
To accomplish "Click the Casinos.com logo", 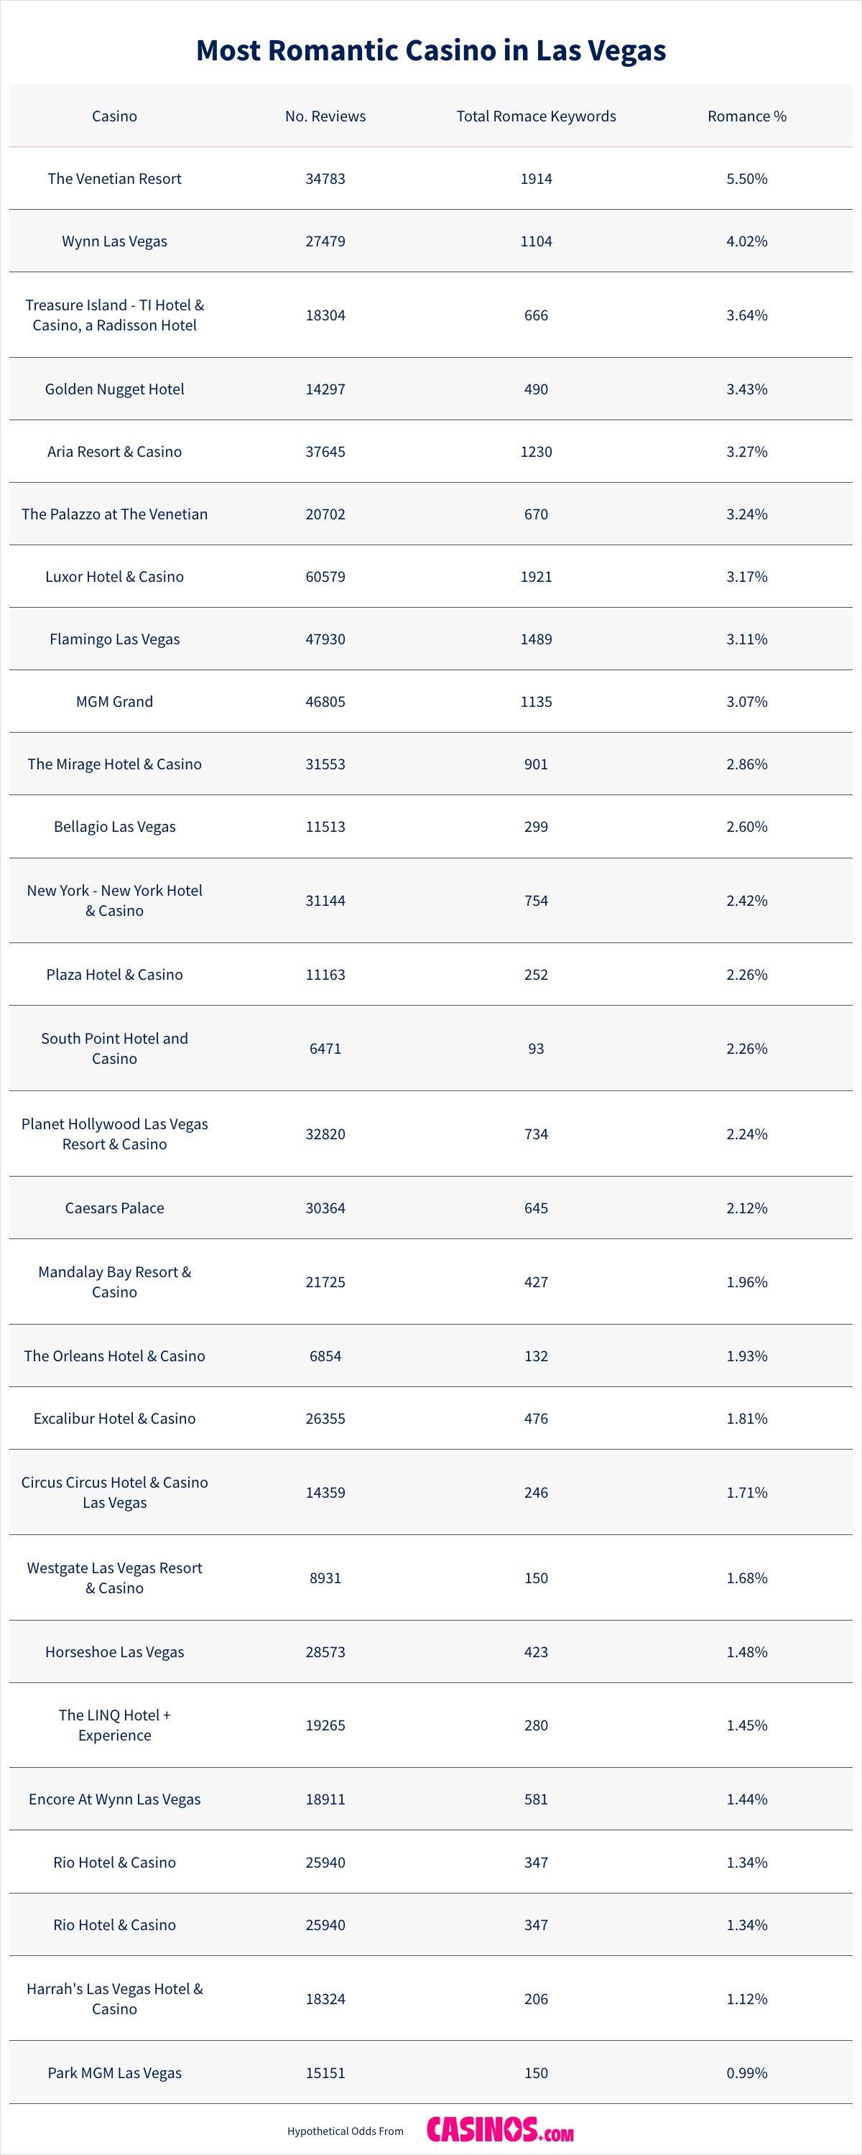I will tap(500, 2129).
